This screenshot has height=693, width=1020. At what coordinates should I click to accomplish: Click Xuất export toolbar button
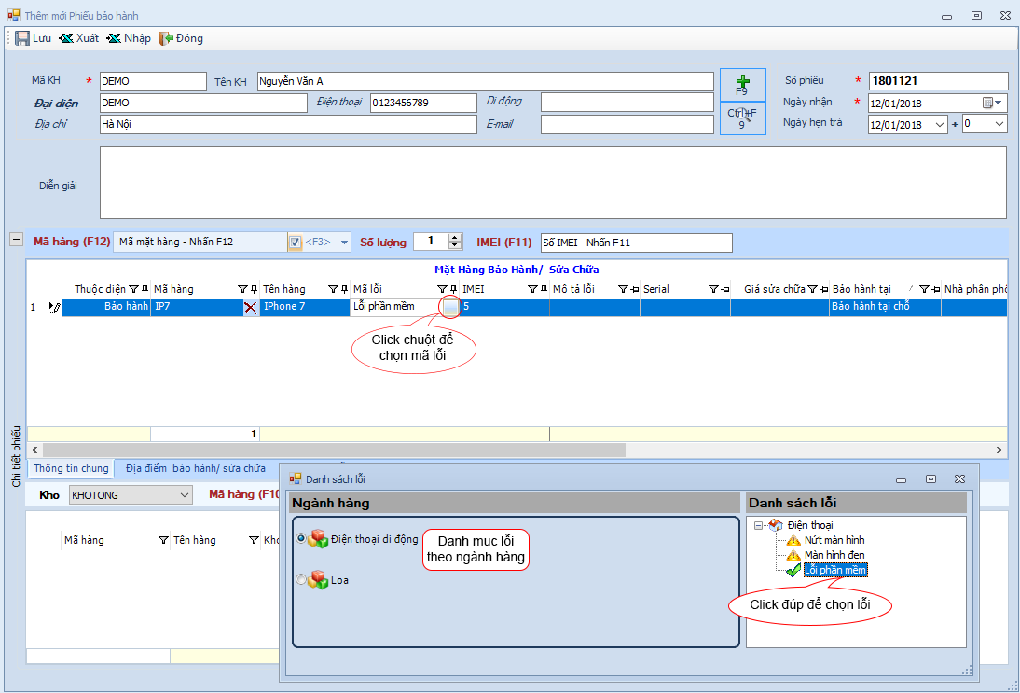tap(78, 38)
